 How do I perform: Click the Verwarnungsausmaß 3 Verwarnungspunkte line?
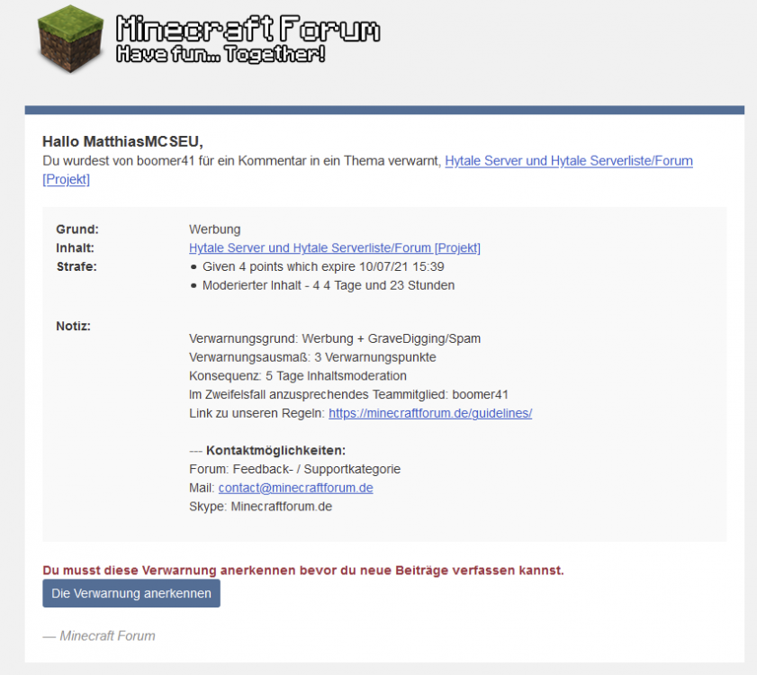(x=312, y=357)
